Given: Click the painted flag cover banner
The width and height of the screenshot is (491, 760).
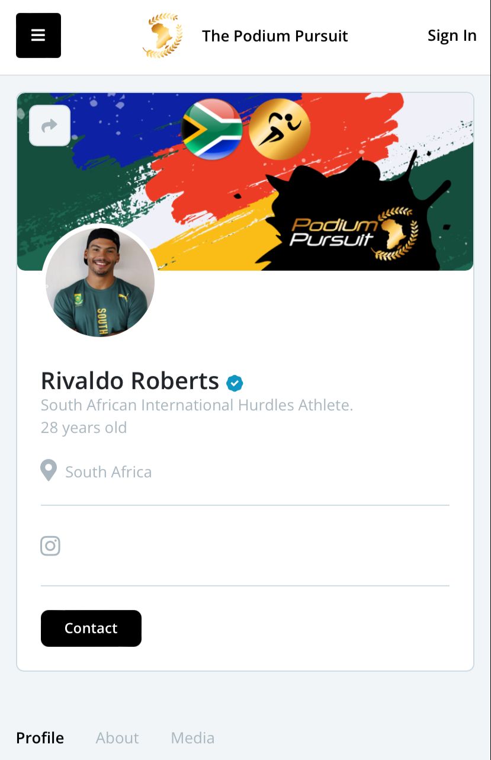Looking at the screenshot, I should click(245, 181).
